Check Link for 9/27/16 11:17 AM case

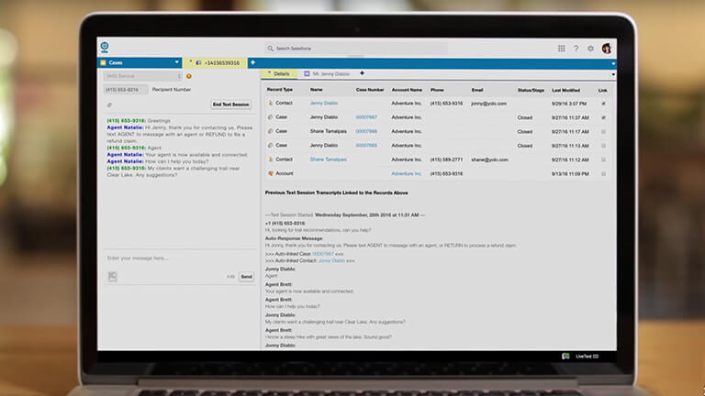[x=603, y=132]
